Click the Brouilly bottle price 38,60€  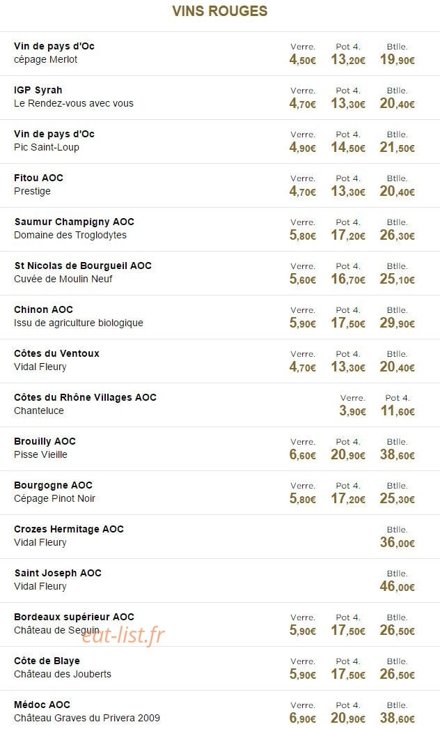click(398, 454)
